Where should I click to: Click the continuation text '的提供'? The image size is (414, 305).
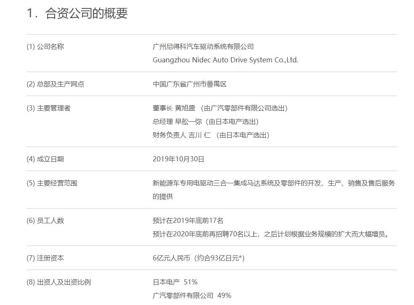tap(163, 197)
